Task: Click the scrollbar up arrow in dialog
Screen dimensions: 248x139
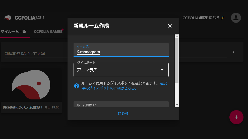Action: (x=177, y=36)
